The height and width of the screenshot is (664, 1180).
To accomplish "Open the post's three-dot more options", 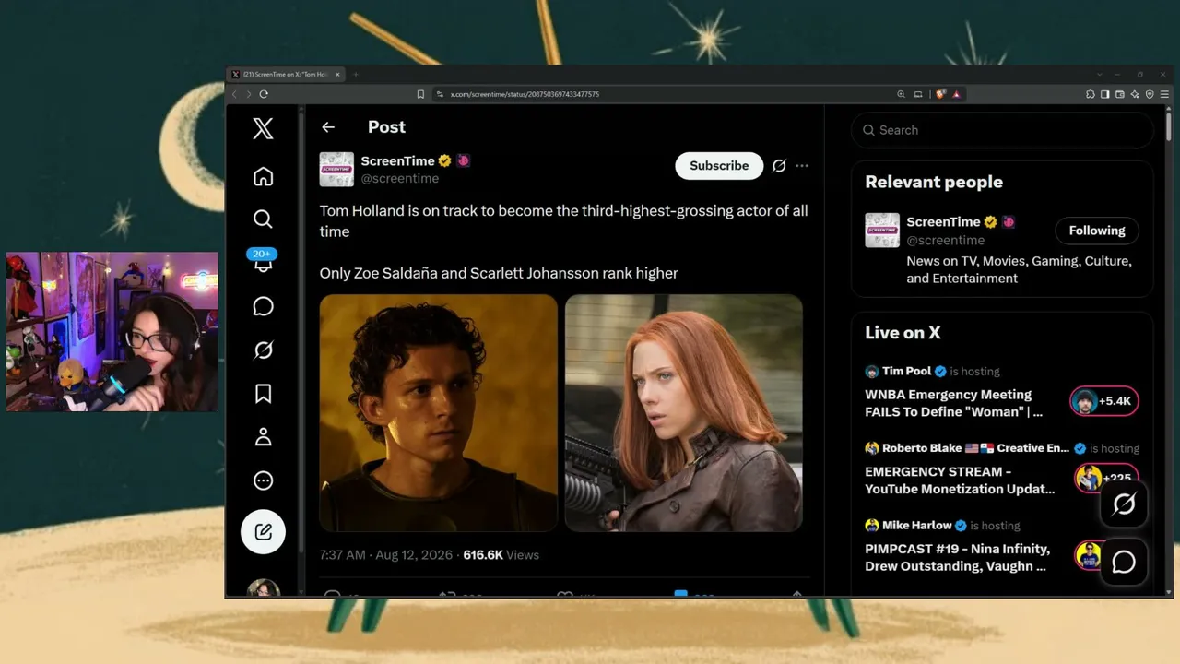I will 802,166.
